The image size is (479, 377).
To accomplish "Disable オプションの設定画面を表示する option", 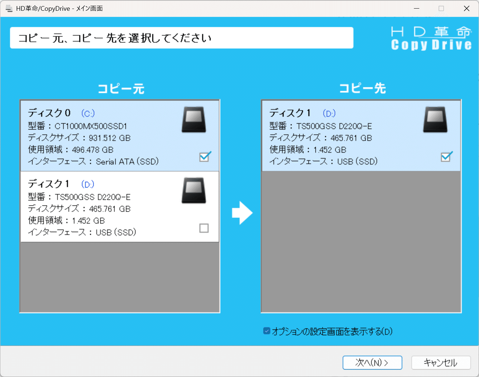I will 266,331.
